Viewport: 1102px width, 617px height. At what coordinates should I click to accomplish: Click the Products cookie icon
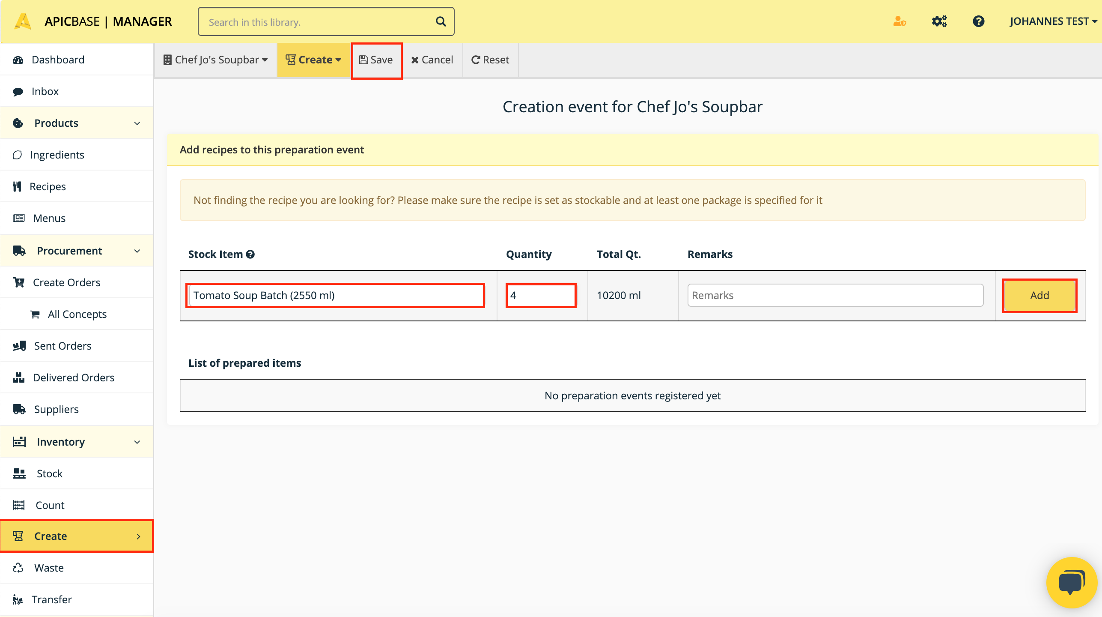18,123
